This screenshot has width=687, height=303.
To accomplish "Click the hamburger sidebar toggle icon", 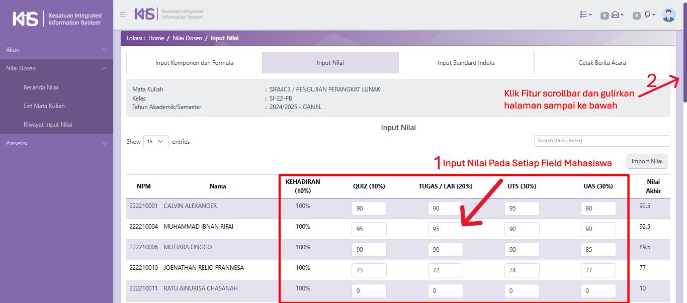I will tap(123, 15).
